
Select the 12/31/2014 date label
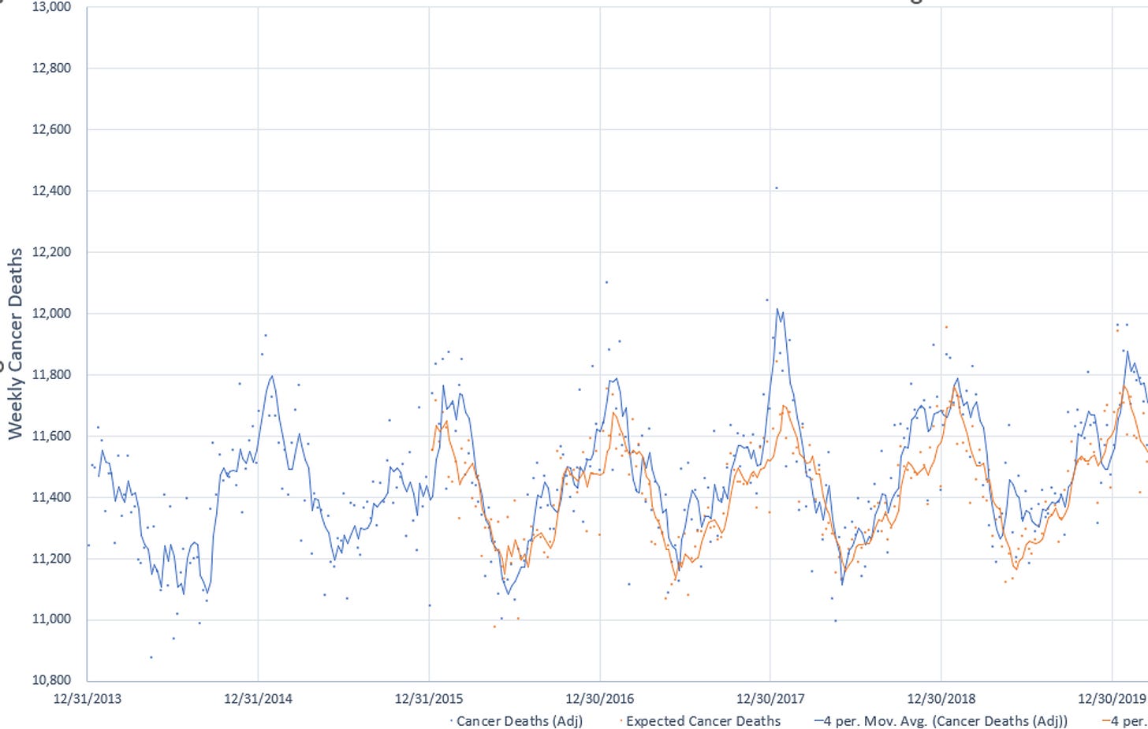click(258, 699)
